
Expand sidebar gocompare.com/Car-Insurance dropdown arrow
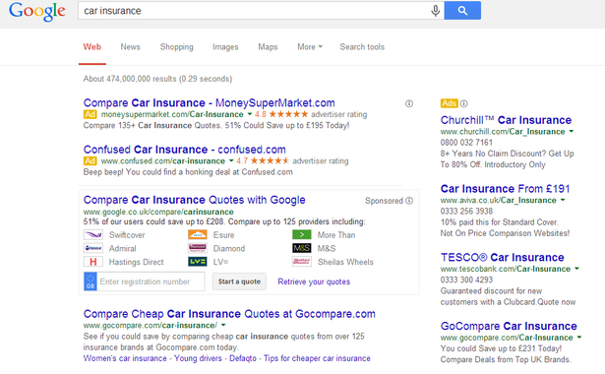tap(579, 338)
